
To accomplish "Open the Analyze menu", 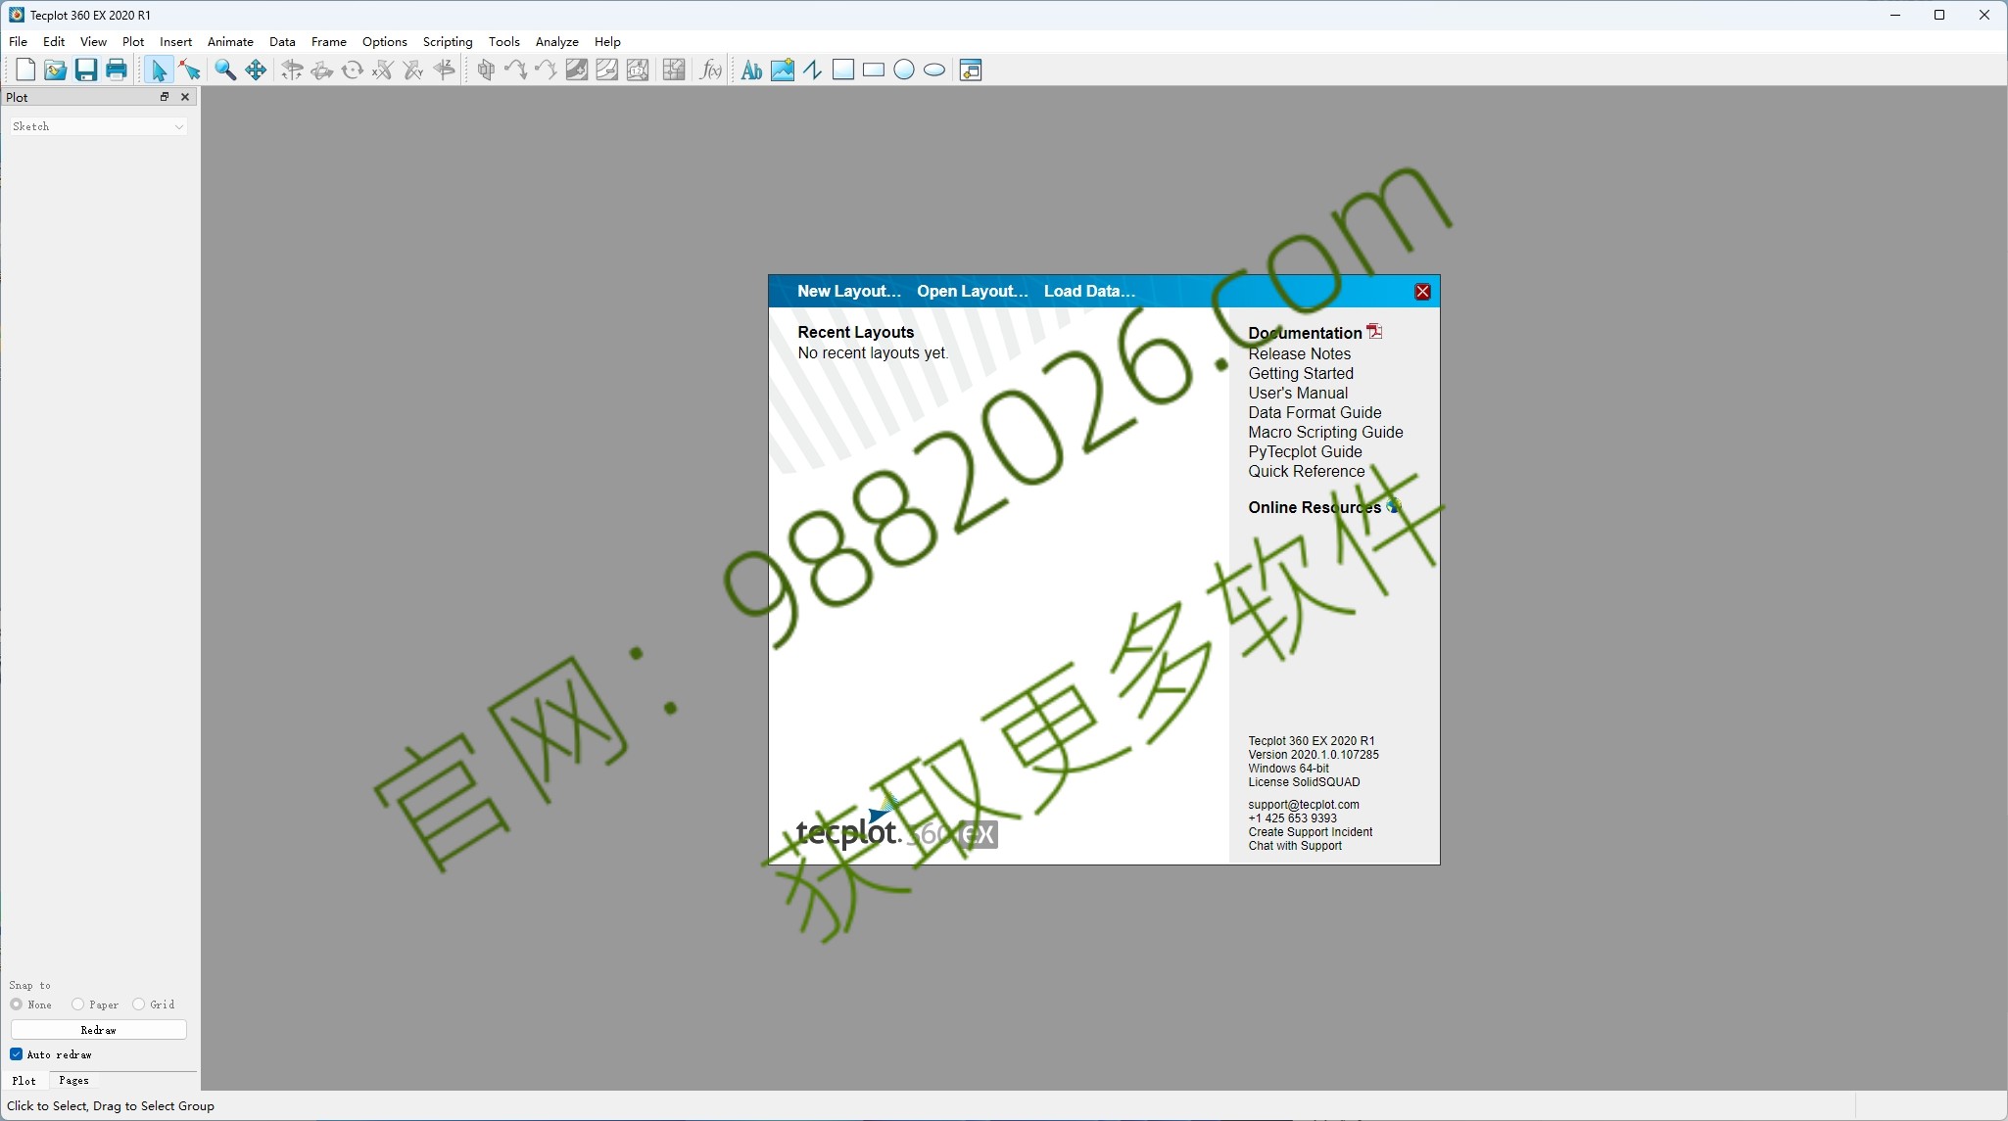I will coord(556,41).
